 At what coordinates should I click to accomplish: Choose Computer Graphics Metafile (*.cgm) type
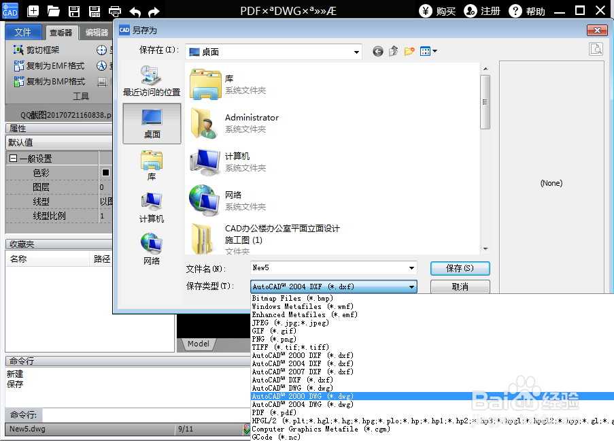click(432, 429)
